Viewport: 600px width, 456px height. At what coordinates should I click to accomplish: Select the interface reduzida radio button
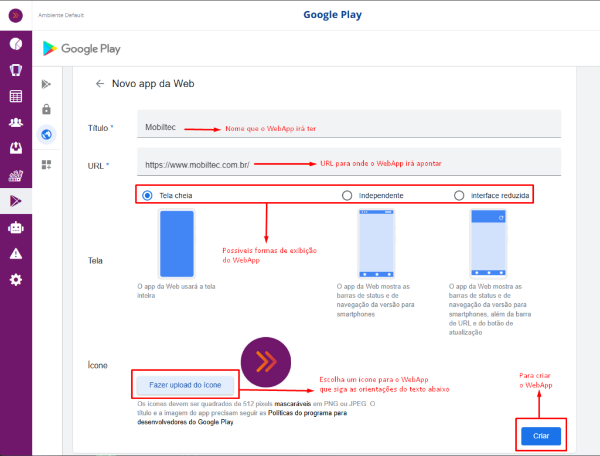point(459,196)
